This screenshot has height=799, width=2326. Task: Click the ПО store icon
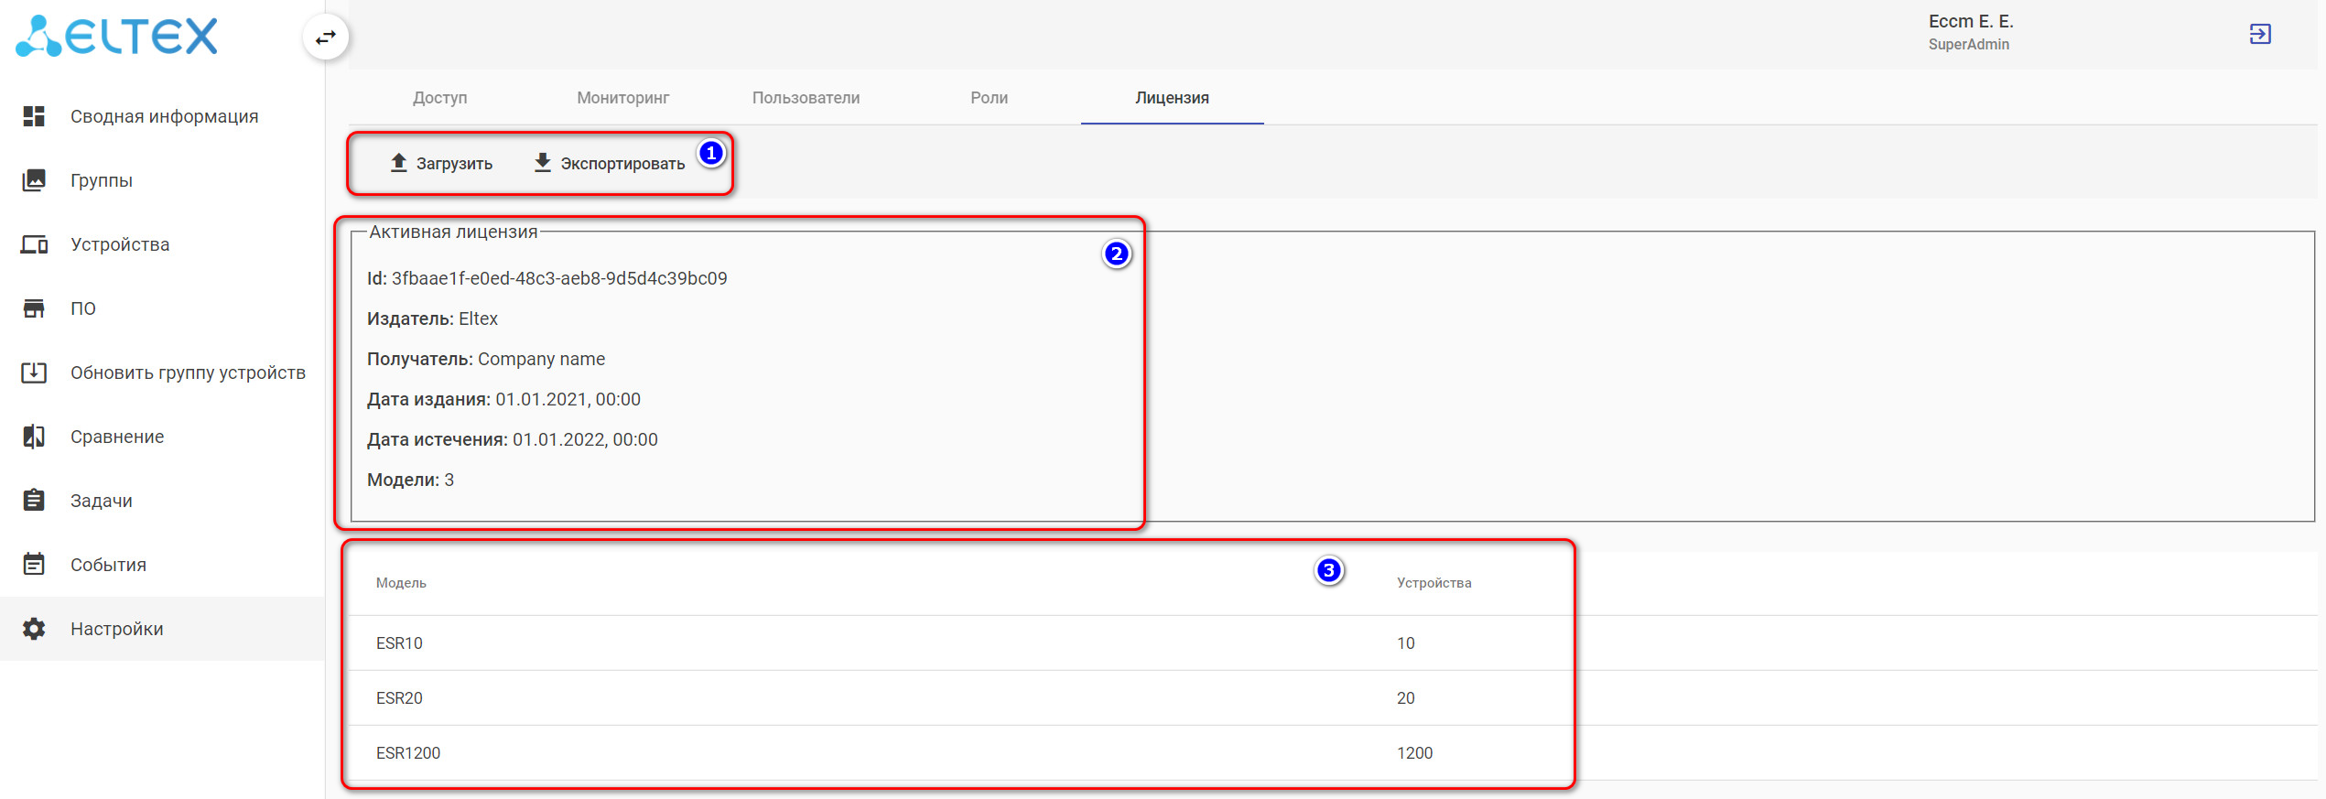[34, 308]
